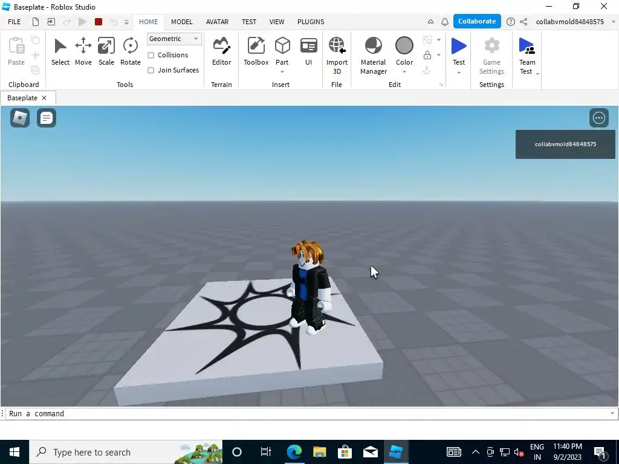
Task: Click the Windows taskbar search box
Action: [x=126, y=452]
